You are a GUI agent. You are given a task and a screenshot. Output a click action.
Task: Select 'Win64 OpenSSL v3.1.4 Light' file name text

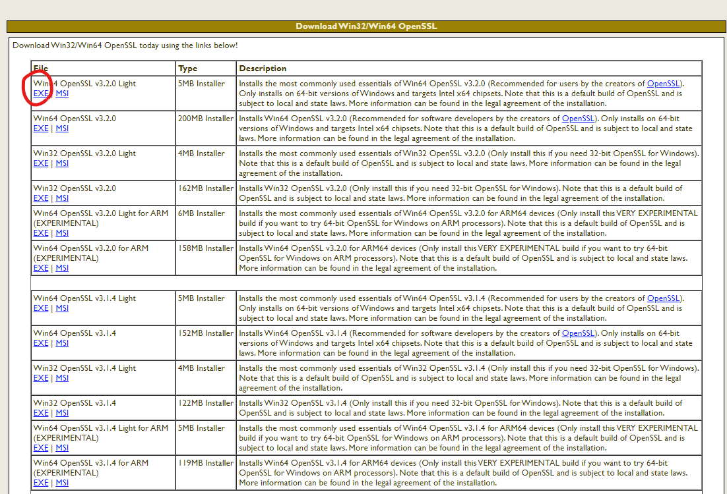click(84, 298)
